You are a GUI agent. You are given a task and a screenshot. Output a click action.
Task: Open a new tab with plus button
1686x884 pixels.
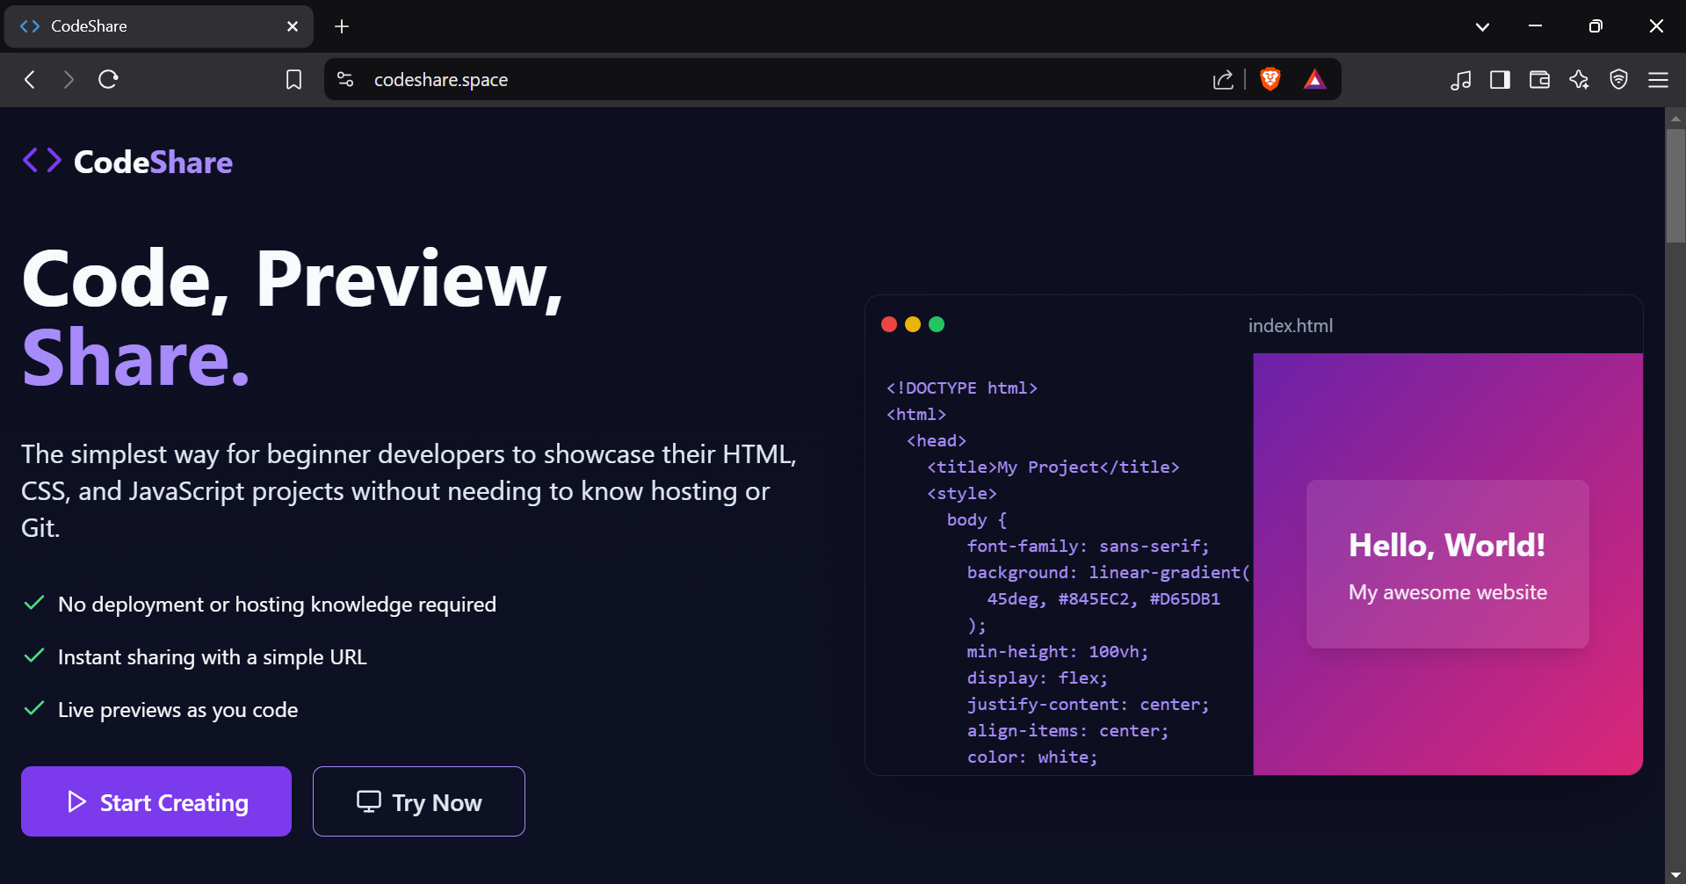342,26
